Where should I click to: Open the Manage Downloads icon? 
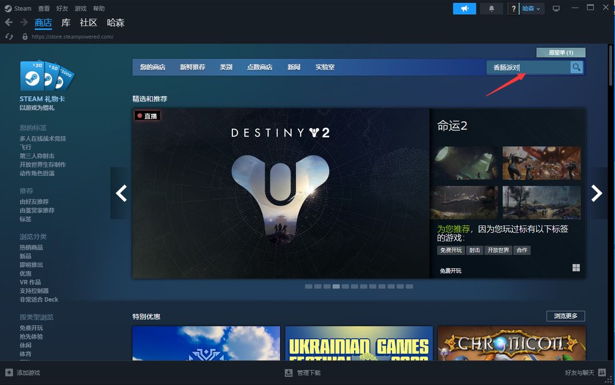(289, 372)
